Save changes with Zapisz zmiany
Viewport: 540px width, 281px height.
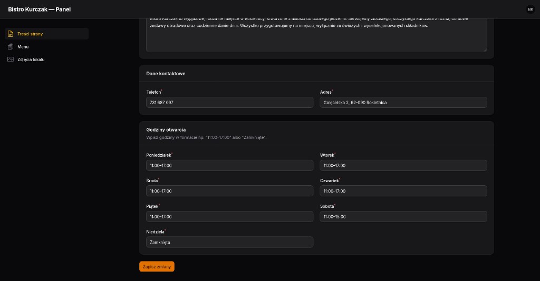point(157,267)
